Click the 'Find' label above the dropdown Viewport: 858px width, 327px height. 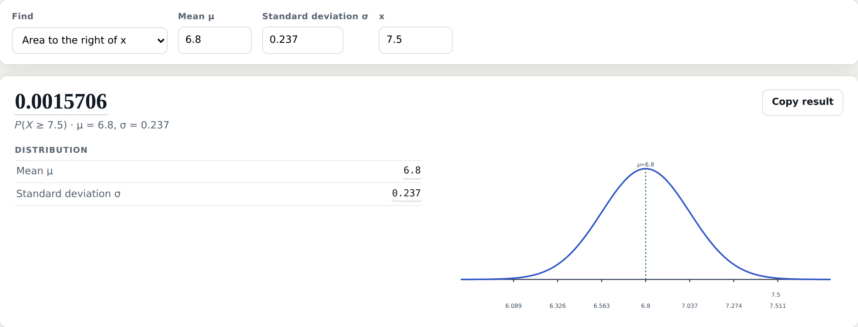click(23, 16)
